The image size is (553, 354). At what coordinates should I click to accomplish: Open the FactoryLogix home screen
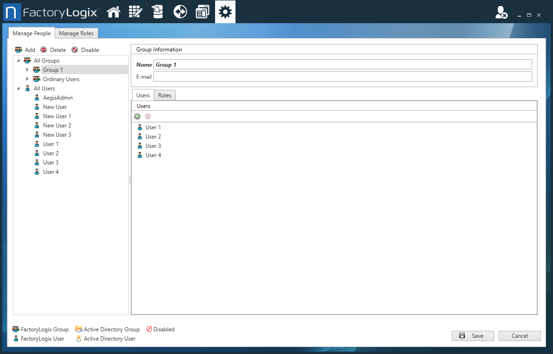113,12
